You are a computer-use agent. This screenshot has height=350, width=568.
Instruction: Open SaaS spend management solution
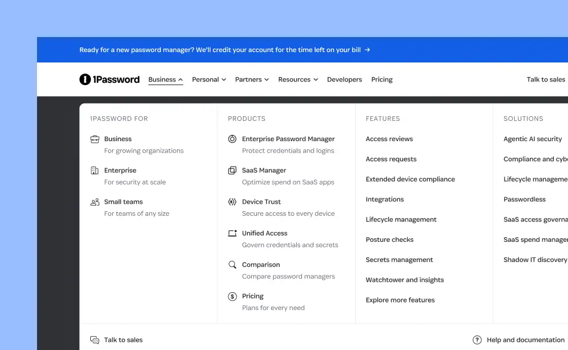point(536,240)
